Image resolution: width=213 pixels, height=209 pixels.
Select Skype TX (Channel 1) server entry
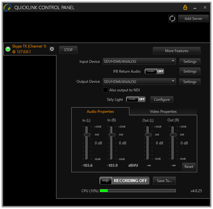tap(30, 49)
